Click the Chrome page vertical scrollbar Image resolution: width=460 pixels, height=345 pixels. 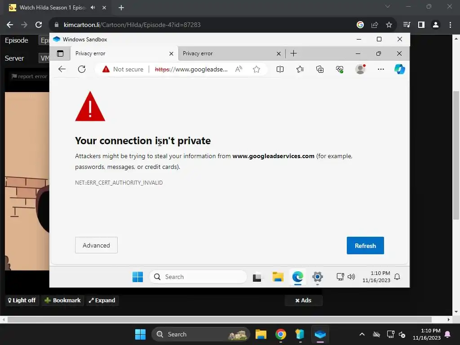(456, 155)
